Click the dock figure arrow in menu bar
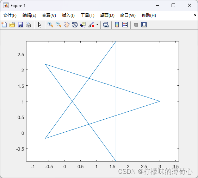Viewport: 198px width, 178px height. [194, 15]
